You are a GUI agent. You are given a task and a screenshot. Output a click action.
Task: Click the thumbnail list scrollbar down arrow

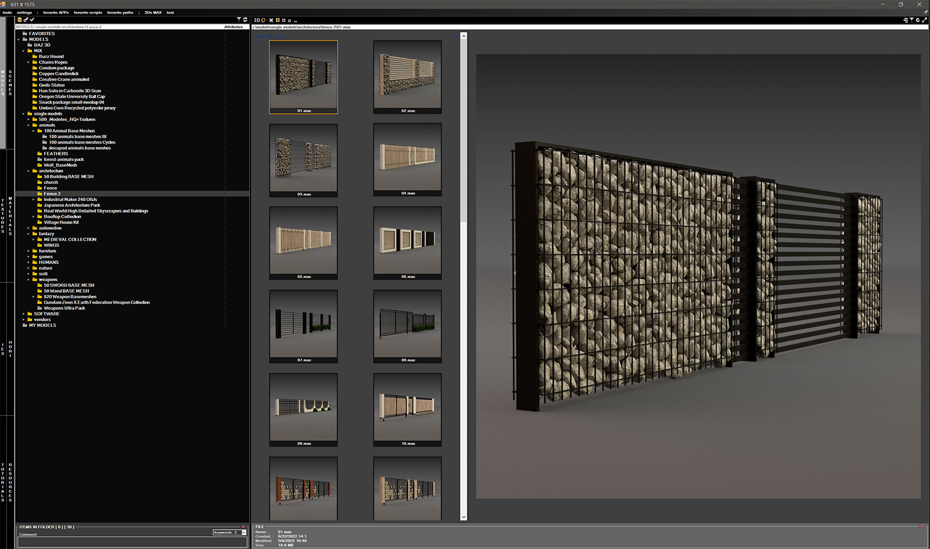tap(463, 517)
